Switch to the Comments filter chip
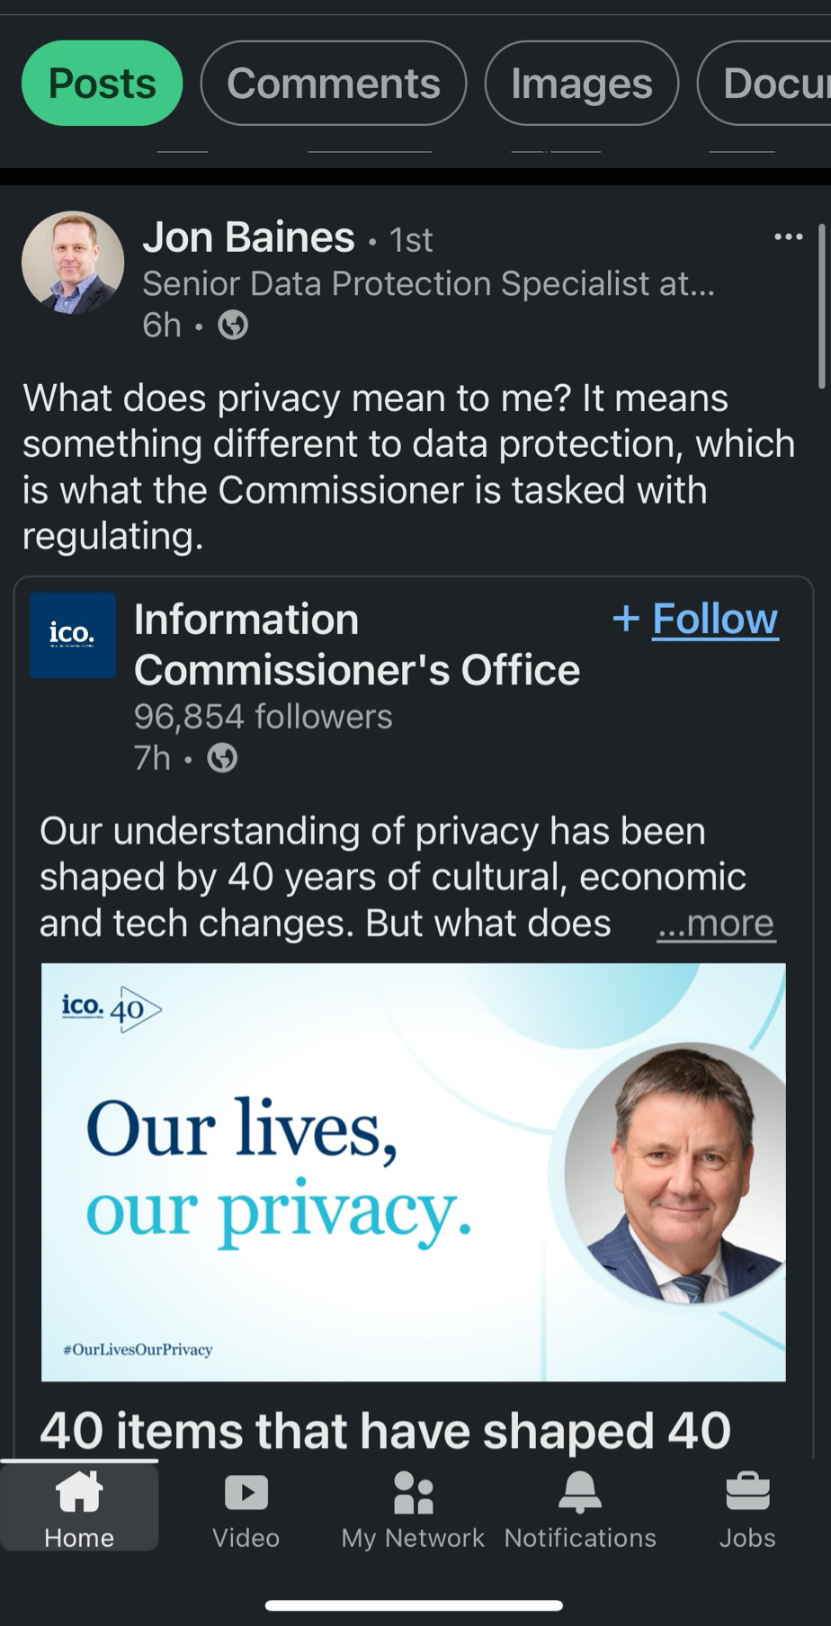Screen dimensions: 831x1626 tap(334, 84)
